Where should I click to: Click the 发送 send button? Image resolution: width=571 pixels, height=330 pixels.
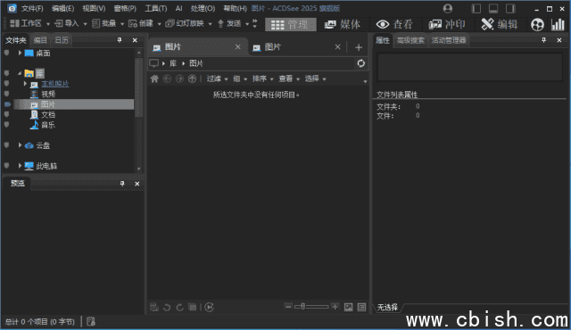(x=229, y=24)
